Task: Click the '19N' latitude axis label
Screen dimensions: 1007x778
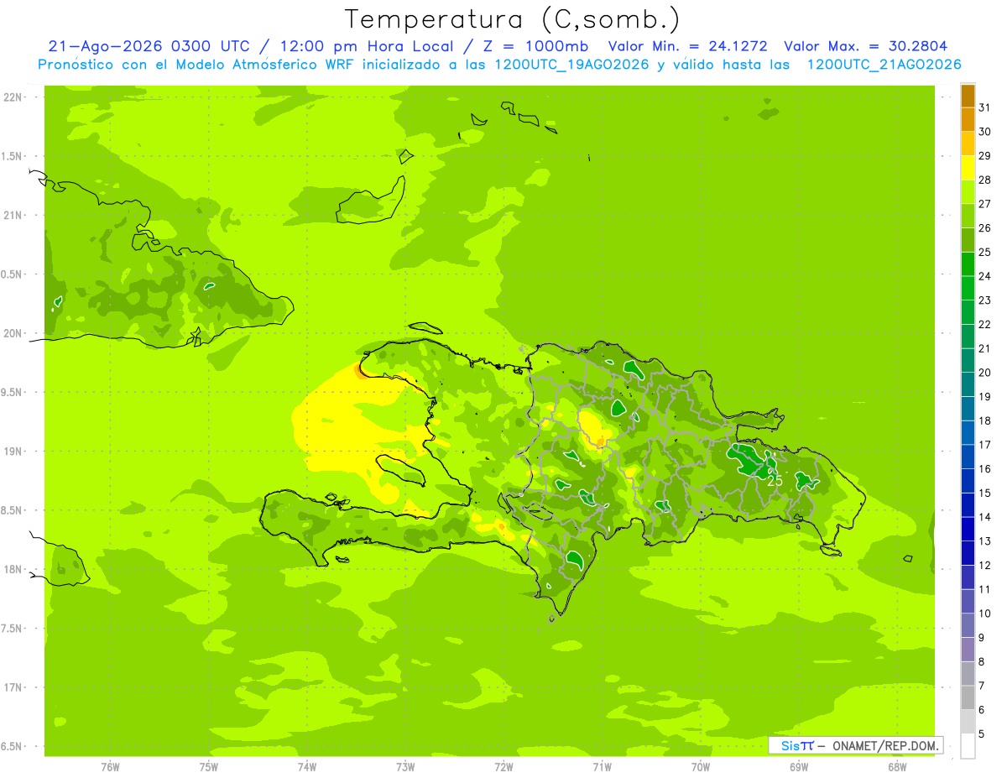Action: [13, 451]
